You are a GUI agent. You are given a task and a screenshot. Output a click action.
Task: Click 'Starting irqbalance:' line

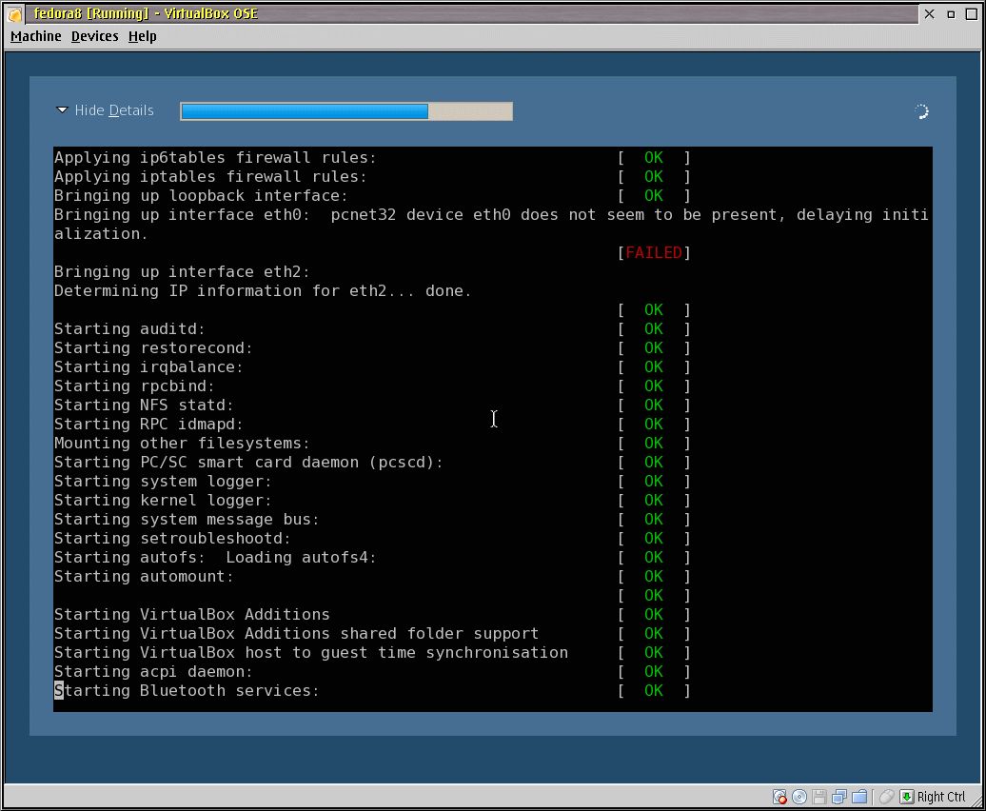tap(148, 367)
